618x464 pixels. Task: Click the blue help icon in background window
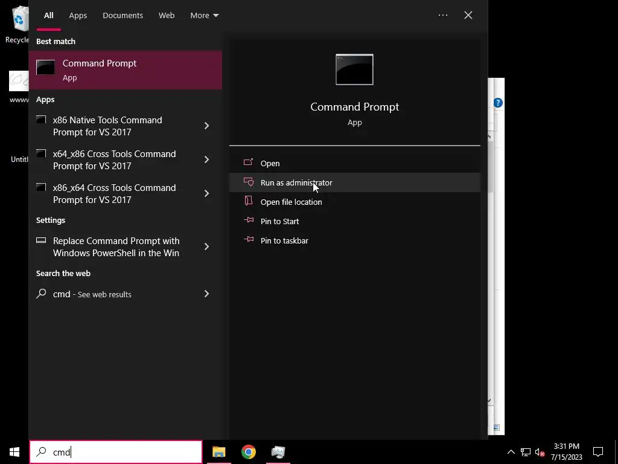[x=498, y=103]
